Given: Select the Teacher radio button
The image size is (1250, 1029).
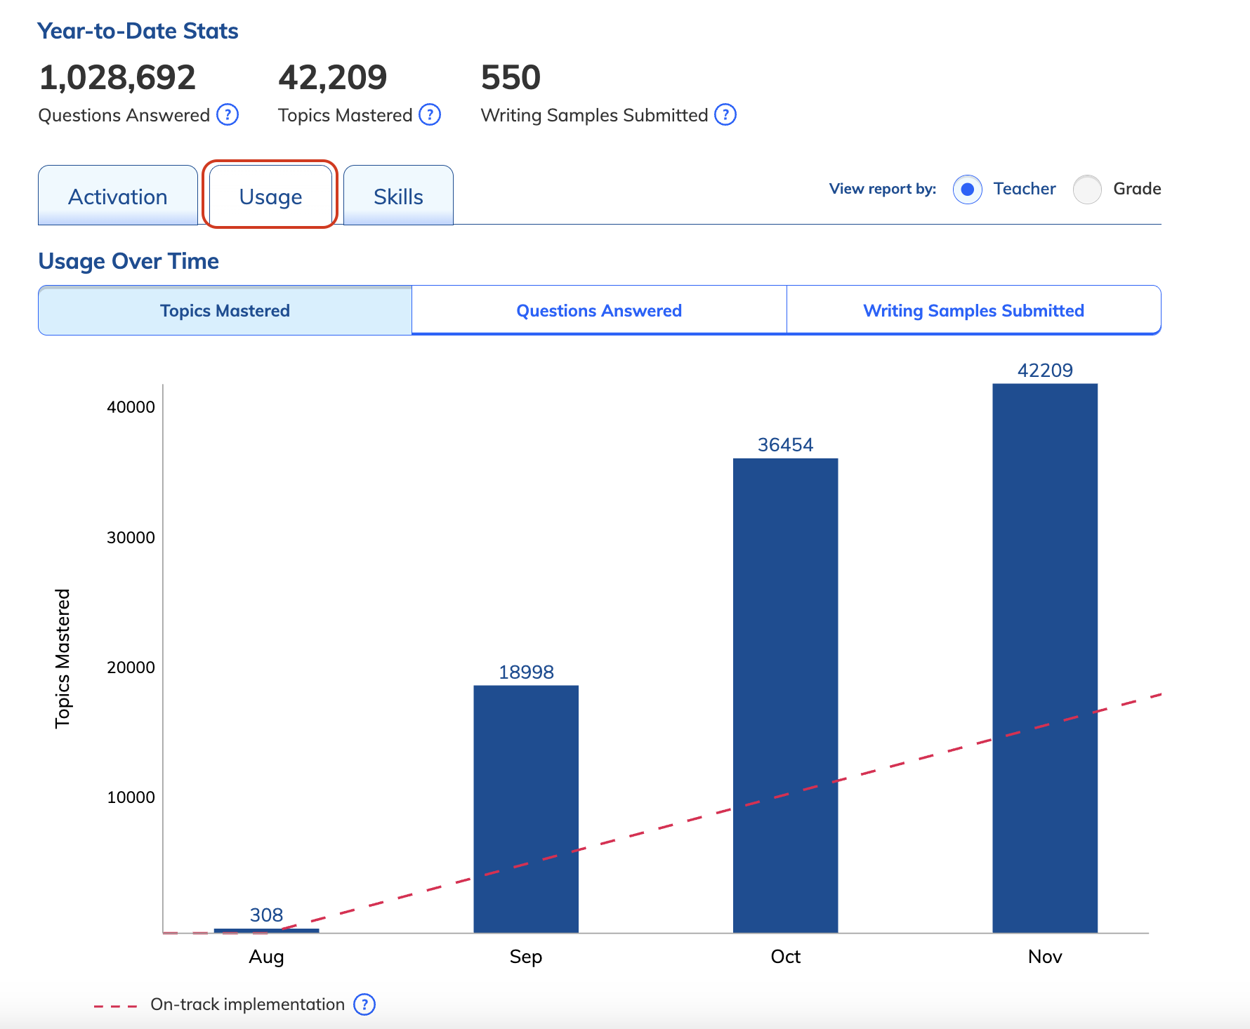Looking at the screenshot, I should [968, 189].
